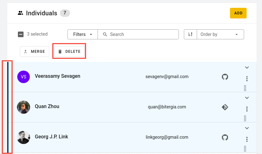Click the drag handle on Quan Zhou row

[245, 118]
